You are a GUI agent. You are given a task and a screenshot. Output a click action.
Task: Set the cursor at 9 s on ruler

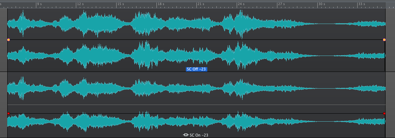pos(39,4)
